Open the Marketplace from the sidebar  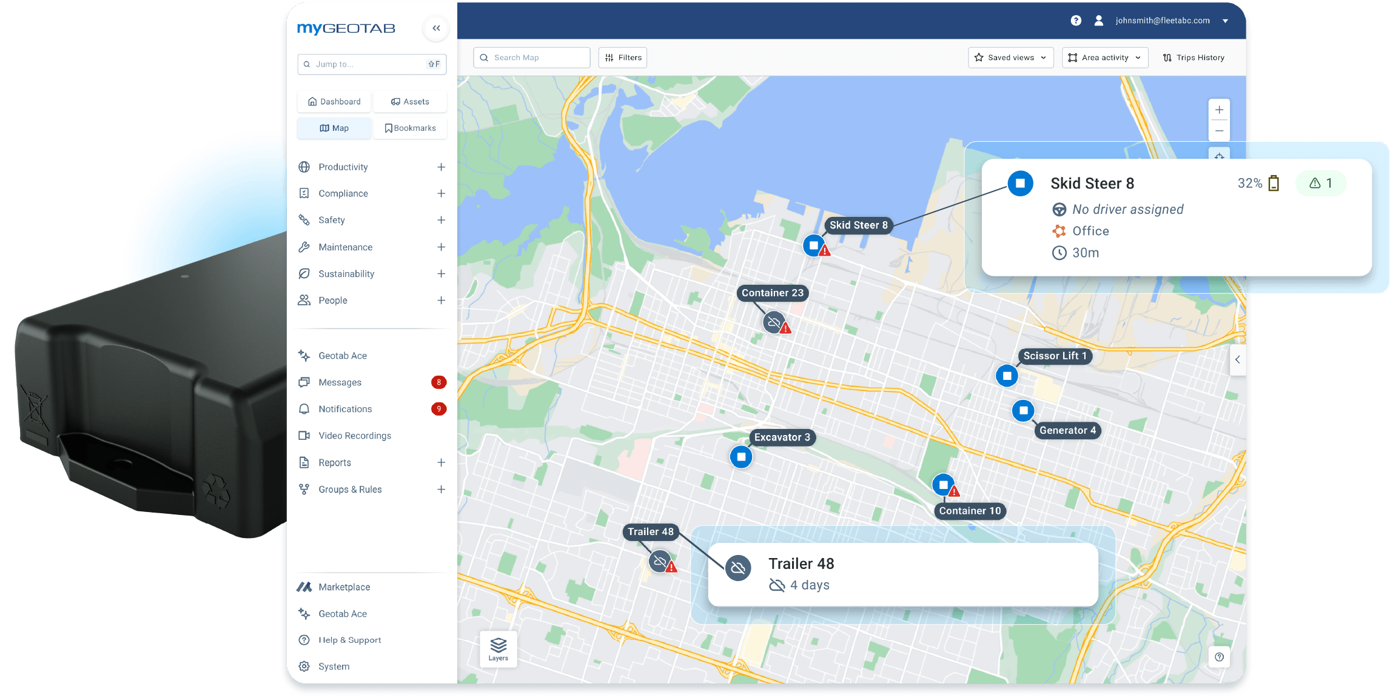(x=344, y=587)
